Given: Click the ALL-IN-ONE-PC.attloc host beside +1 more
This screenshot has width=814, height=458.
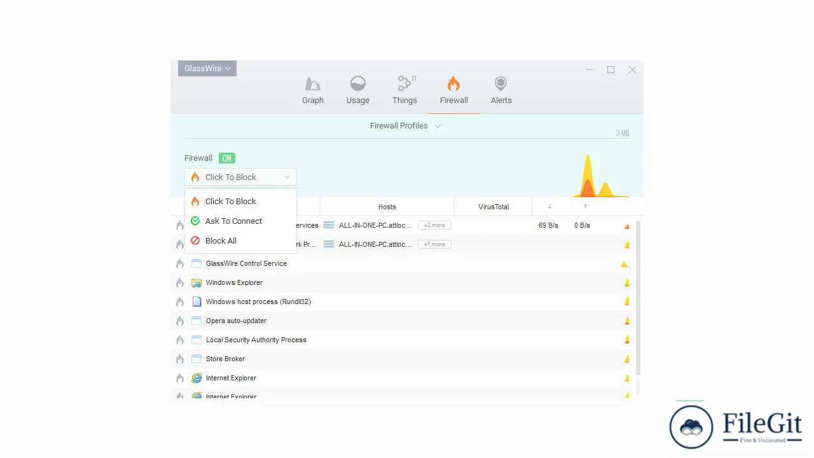Looking at the screenshot, I should pos(375,244).
